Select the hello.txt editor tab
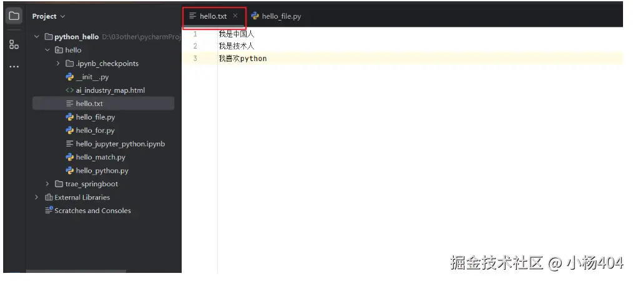Viewport: 633px width, 281px height. 213,16
